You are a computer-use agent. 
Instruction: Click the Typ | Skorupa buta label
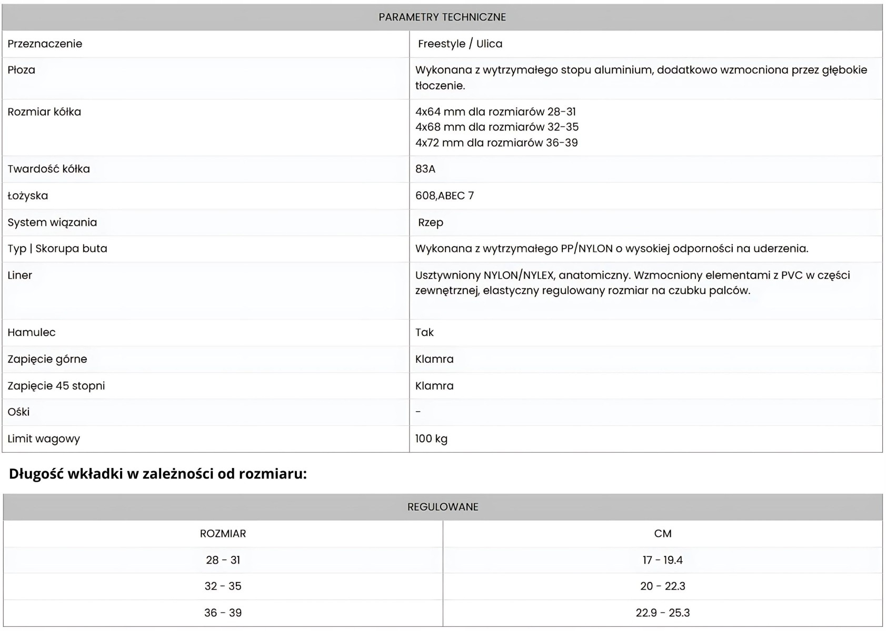coord(57,249)
